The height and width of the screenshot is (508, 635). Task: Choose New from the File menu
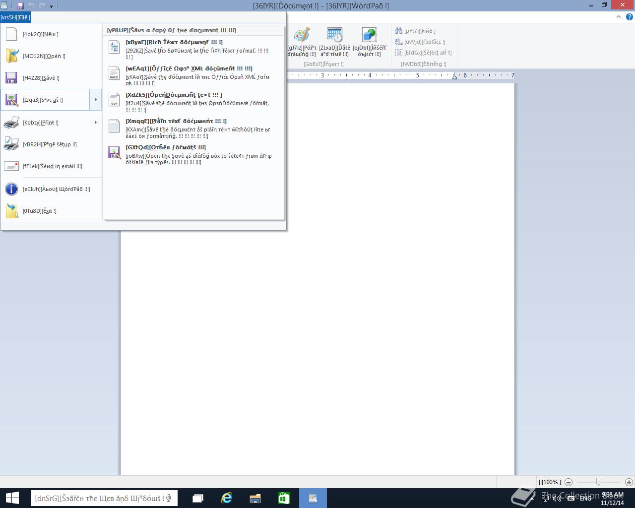click(x=51, y=34)
